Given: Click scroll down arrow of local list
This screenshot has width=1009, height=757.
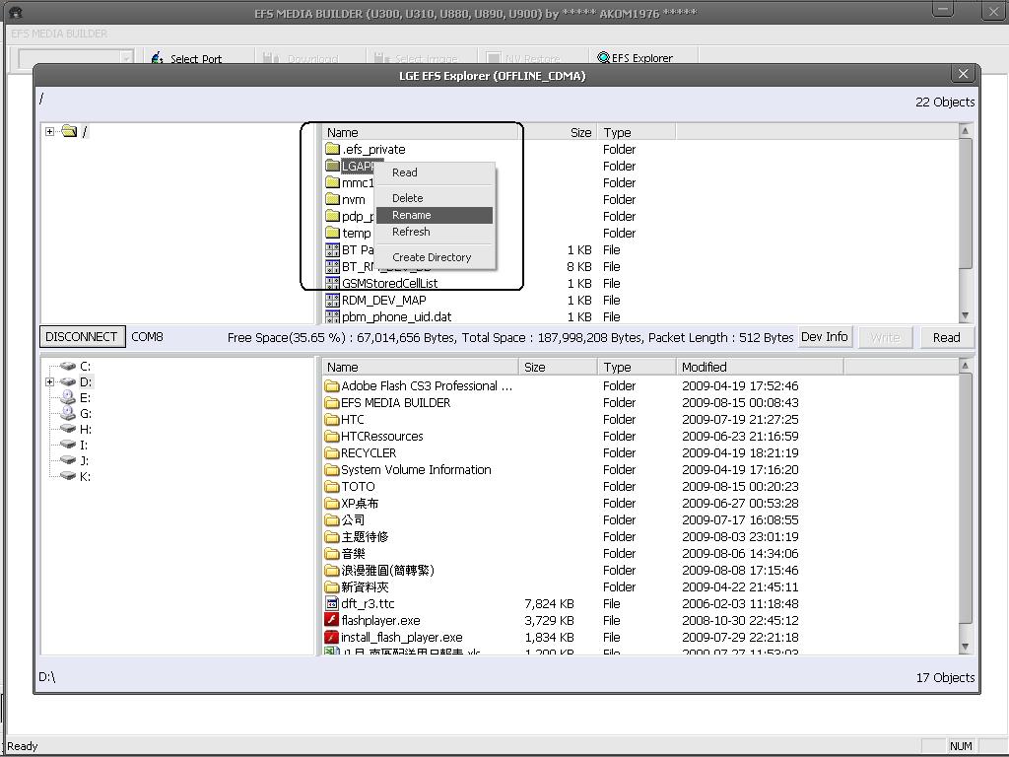Looking at the screenshot, I should [x=965, y=647].
